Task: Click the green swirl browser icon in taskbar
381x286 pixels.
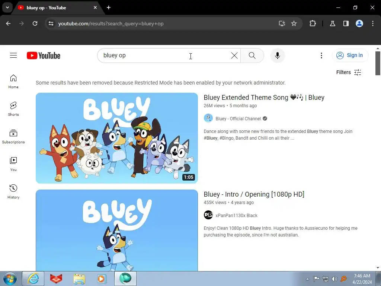Action: (125, 279)
